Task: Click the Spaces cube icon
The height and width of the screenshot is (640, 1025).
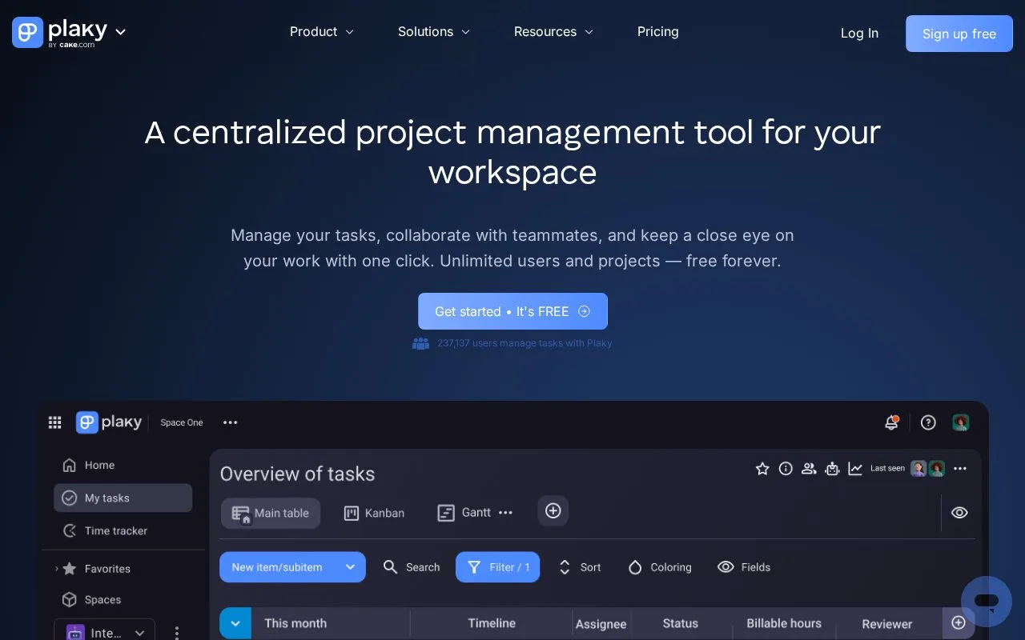Action: tap(70, 599)
